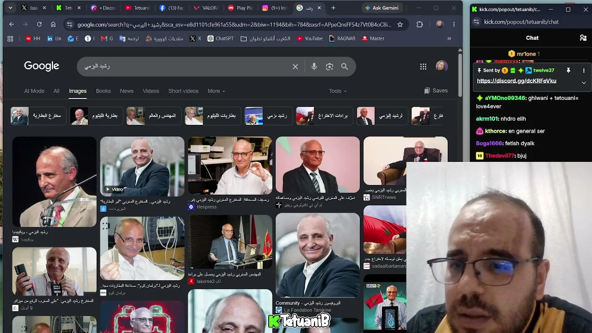Expand the Tools dropdown
Viewport: 592px width, 333px height.
point(338,91)
